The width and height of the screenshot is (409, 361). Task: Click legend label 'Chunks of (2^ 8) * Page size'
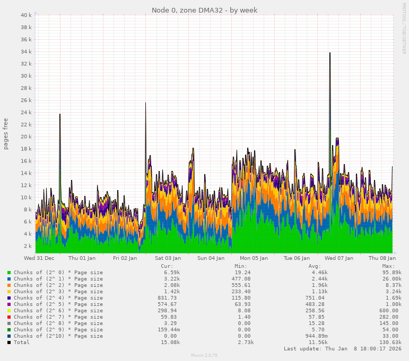point(58,323)
